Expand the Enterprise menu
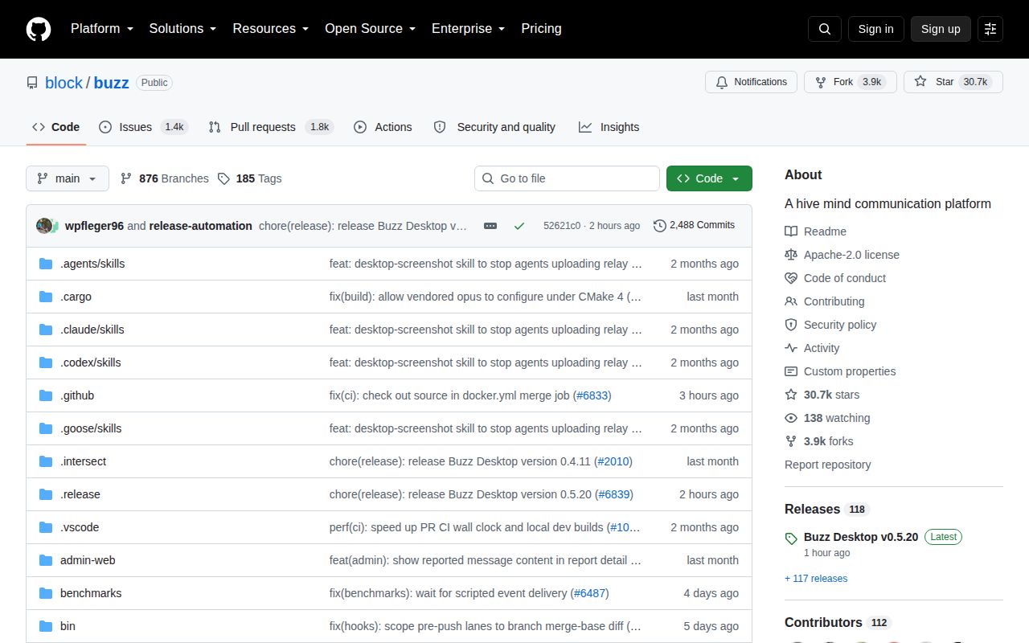Image resolution: width=1029 pixels, height=643 pixels. tap(469, 29)
